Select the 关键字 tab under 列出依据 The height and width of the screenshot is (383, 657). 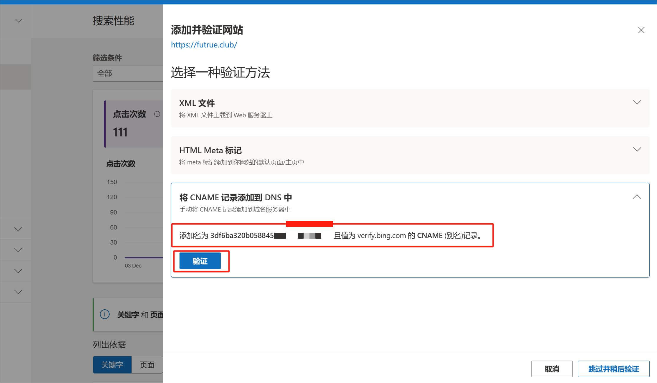(112, 365)
